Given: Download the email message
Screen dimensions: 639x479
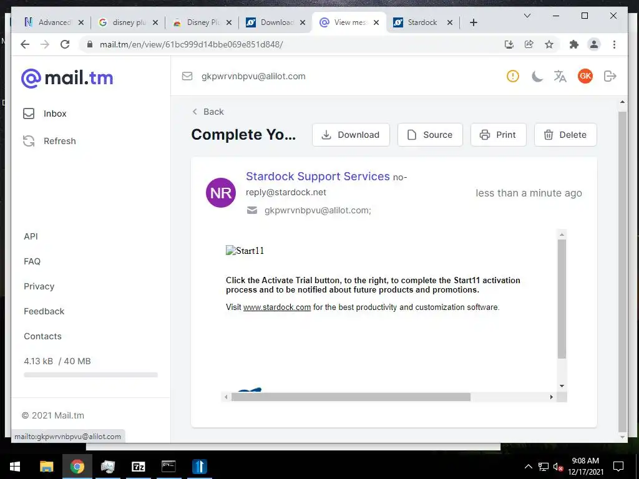Looking at the screenshot, I should point(351,135).
